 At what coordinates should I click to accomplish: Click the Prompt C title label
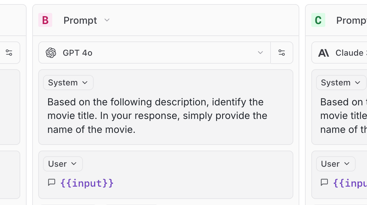click(351, 20)
